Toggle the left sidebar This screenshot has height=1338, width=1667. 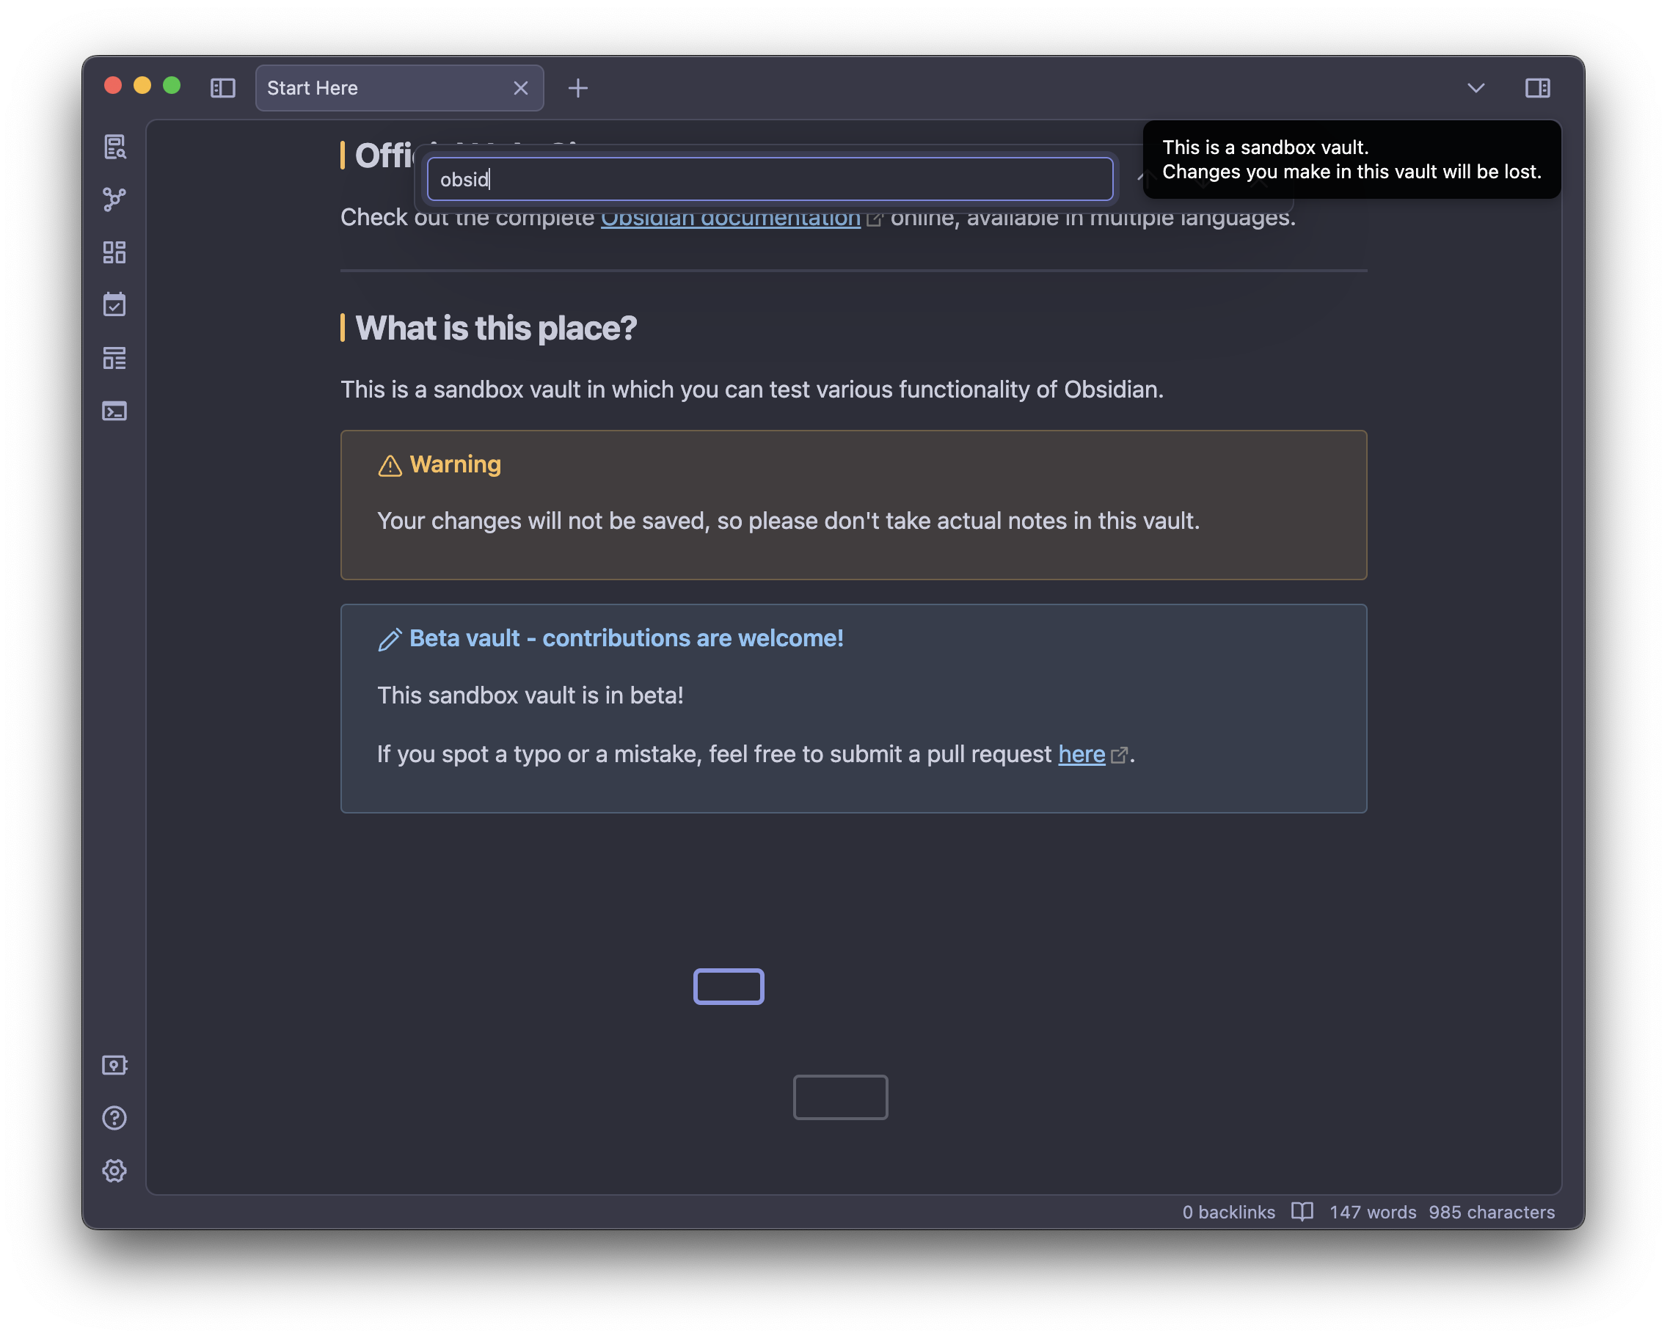point(222,87)
